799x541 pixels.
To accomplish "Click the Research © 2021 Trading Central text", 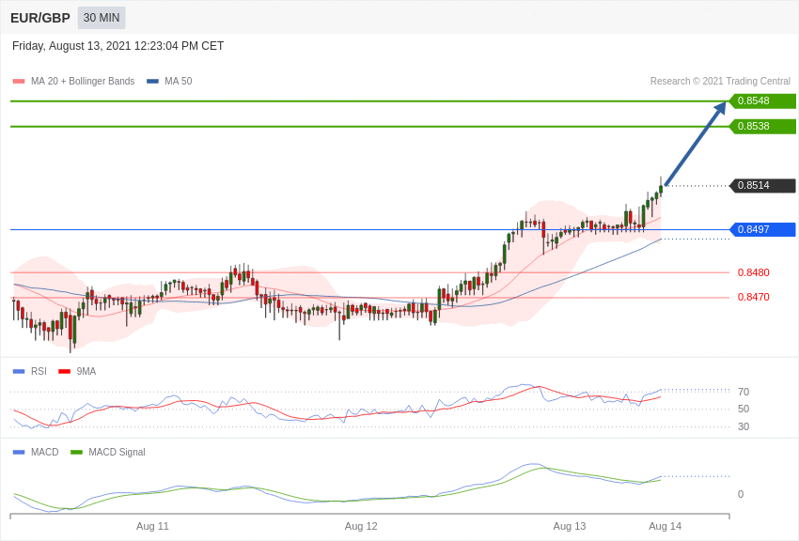I will (x=720, y=82).
